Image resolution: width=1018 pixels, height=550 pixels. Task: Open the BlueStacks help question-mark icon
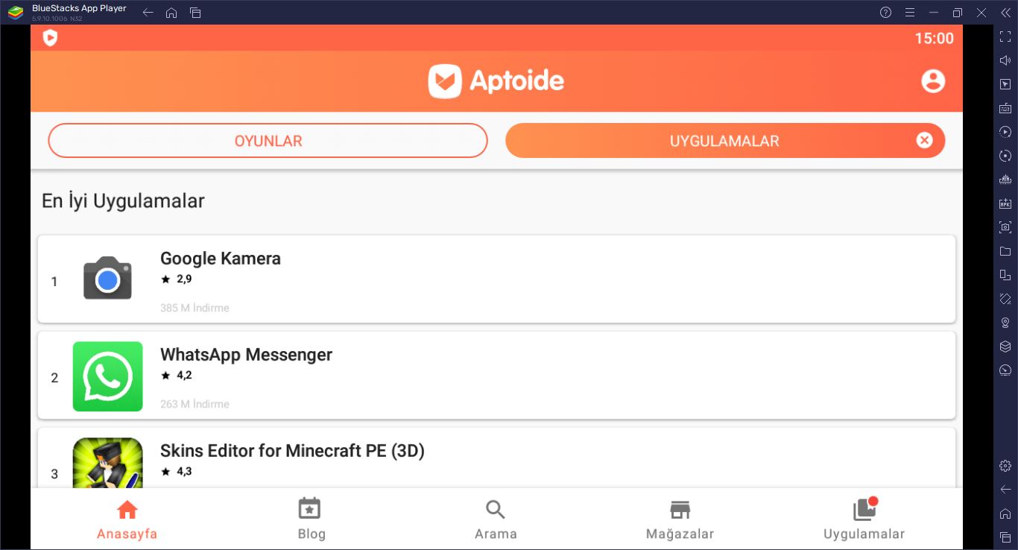(x=885, y=13)
